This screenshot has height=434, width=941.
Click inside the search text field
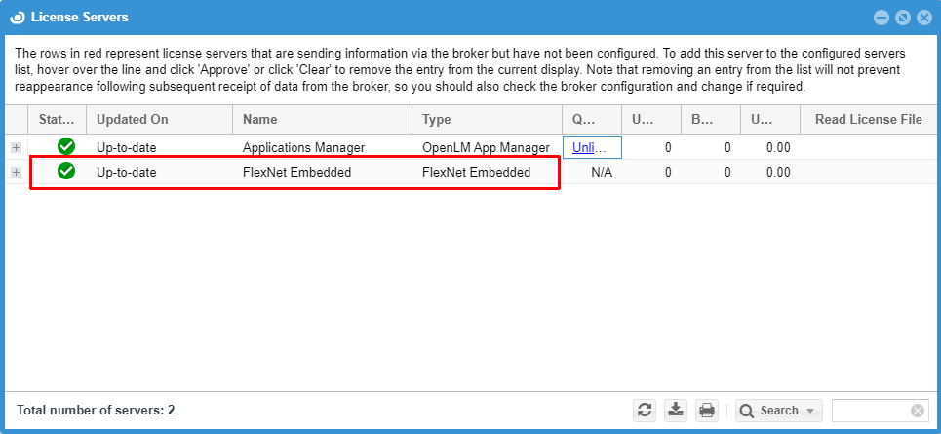[x=870, y=411]
